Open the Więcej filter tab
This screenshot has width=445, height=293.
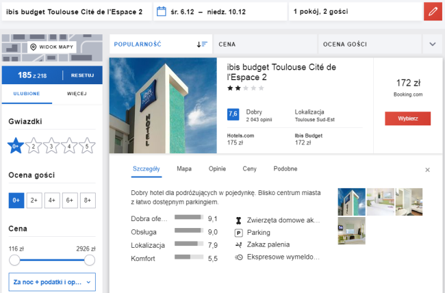(77, 94)
